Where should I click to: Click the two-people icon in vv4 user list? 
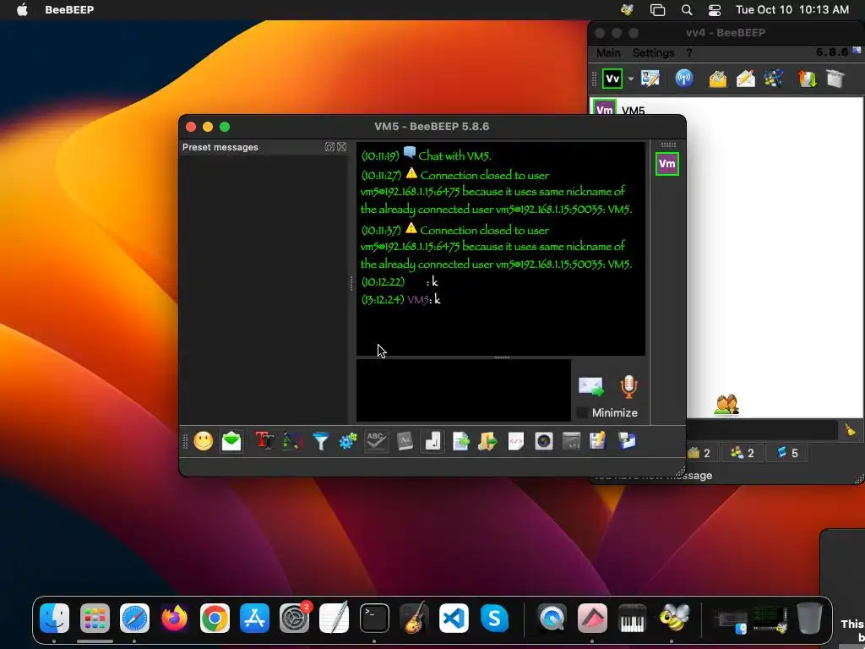pyautogui.click(x=726, y=405)
